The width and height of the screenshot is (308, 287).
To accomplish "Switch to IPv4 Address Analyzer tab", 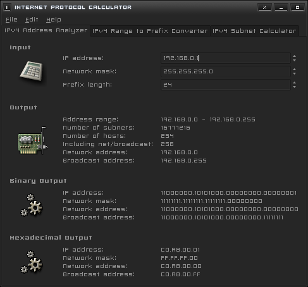I will click(x=46, y=30).
